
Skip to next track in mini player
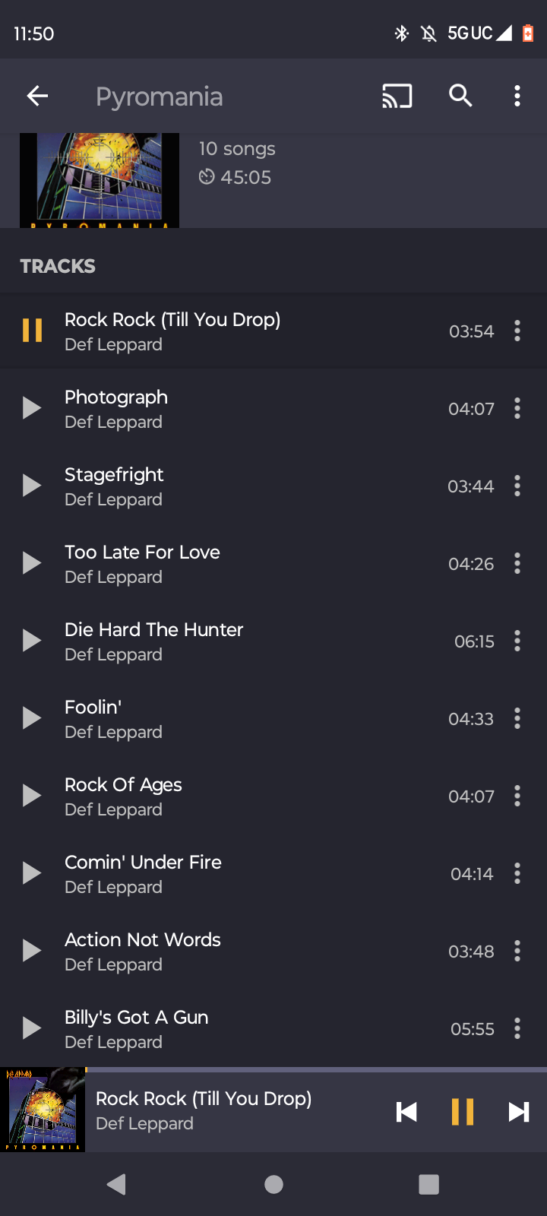point(518,1112)
